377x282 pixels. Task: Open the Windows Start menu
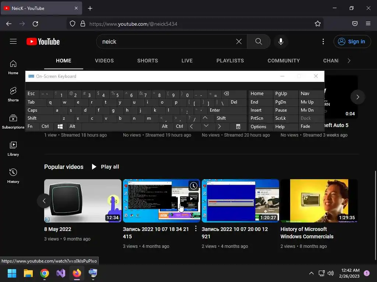click(x=12, y=273)
